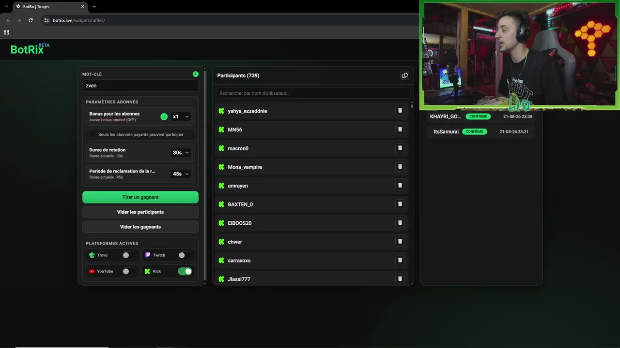The width and height of the screenshot is (620, 348).
Task: Select participant name Jlassi777
Action: (239, 279)
